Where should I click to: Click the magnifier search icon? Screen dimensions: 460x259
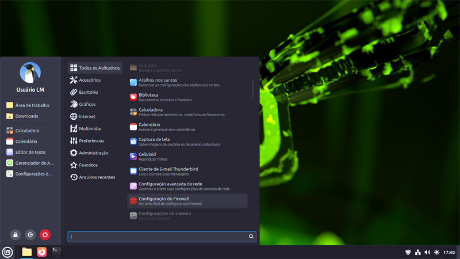251,237
